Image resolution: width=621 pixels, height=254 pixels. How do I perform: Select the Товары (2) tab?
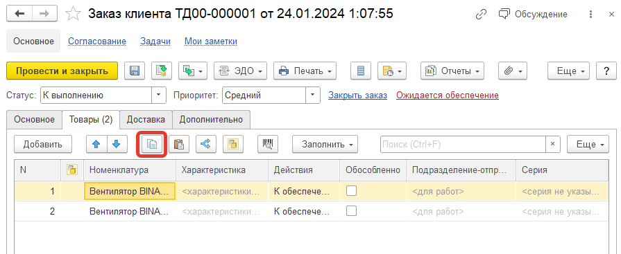point(91,120)
